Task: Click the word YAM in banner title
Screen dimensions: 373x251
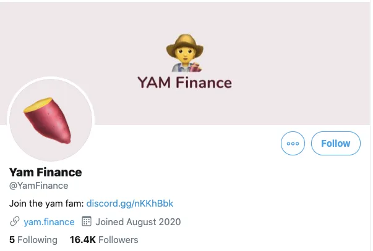Action: (x=154, y=83)
